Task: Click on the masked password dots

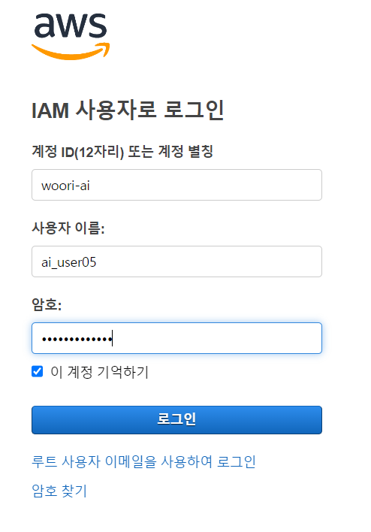Action: (77, 339)
